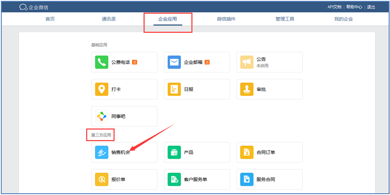The width and height of the screenshot is (390, 195).
Task: Click 退出 to log out
Action: pyautogui.click(x=371, y=7)
